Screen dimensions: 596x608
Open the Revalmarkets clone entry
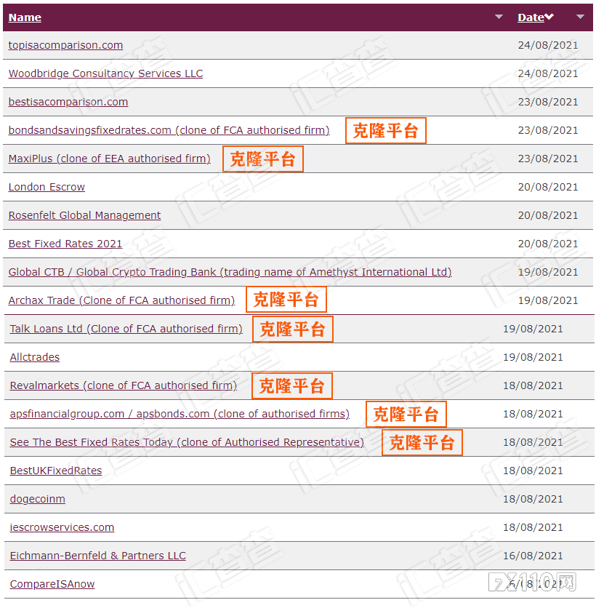pyautogui.click(x=121, y=385)
